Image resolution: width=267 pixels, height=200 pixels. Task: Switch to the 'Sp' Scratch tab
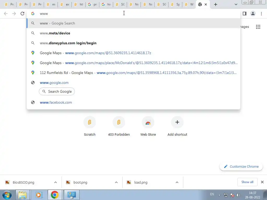coord(175,4)
